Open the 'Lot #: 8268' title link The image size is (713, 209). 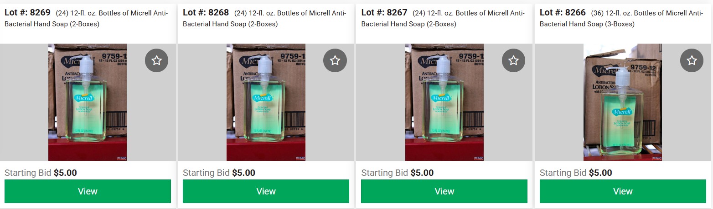pyautogui.click(x=206, y=12)
